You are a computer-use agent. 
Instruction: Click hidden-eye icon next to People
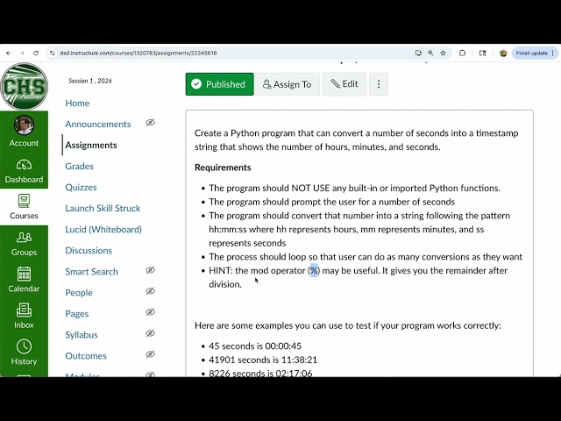point(150,291)
